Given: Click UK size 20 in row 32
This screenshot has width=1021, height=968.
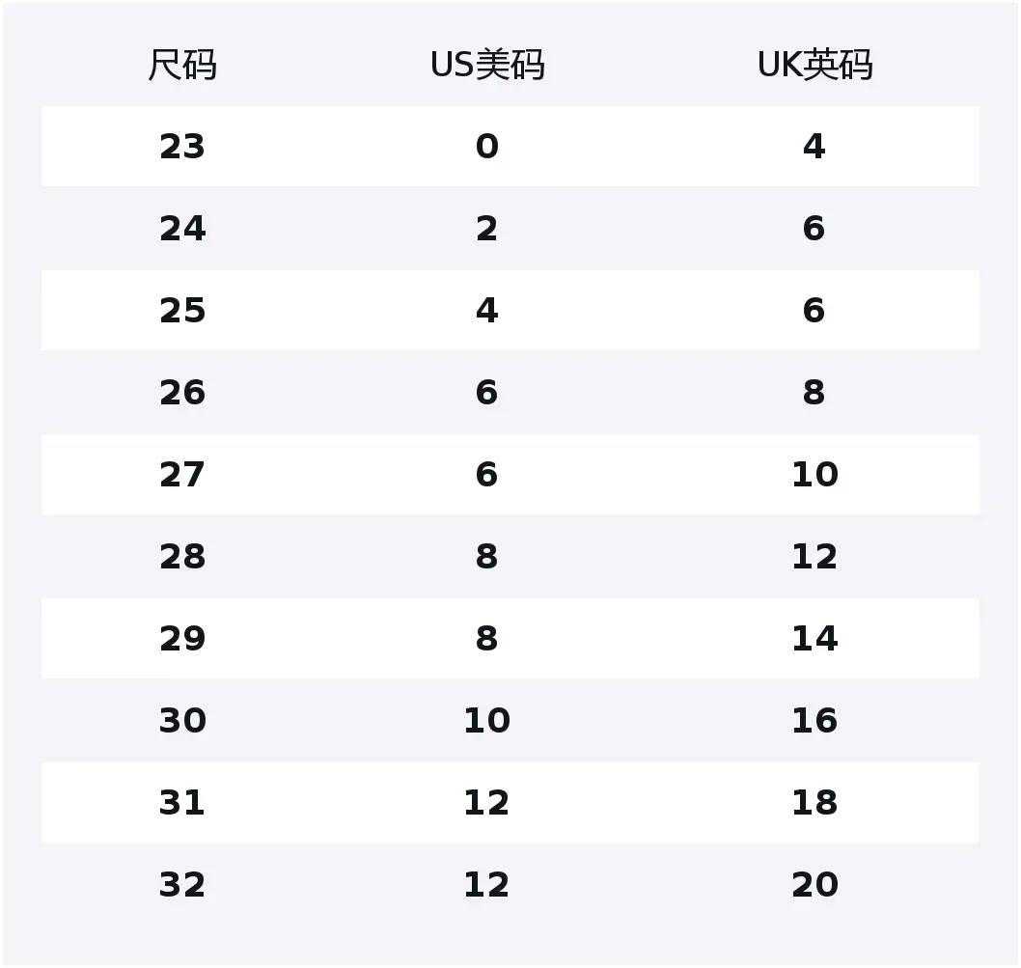Looking at the screenshot, I should point(814,885).
